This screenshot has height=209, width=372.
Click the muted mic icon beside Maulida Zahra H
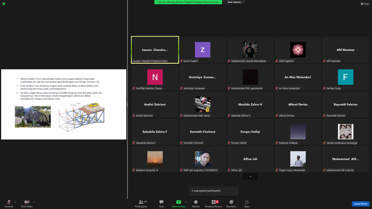229,116
